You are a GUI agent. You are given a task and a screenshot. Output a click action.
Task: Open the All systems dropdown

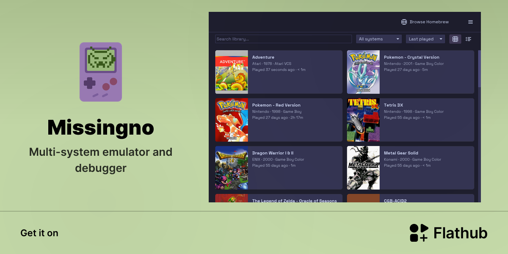379,39
